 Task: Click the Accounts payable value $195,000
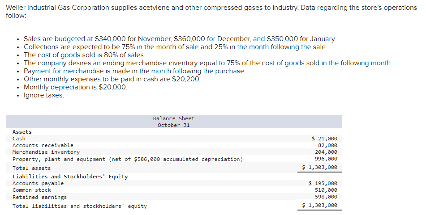tap(323, 183)
